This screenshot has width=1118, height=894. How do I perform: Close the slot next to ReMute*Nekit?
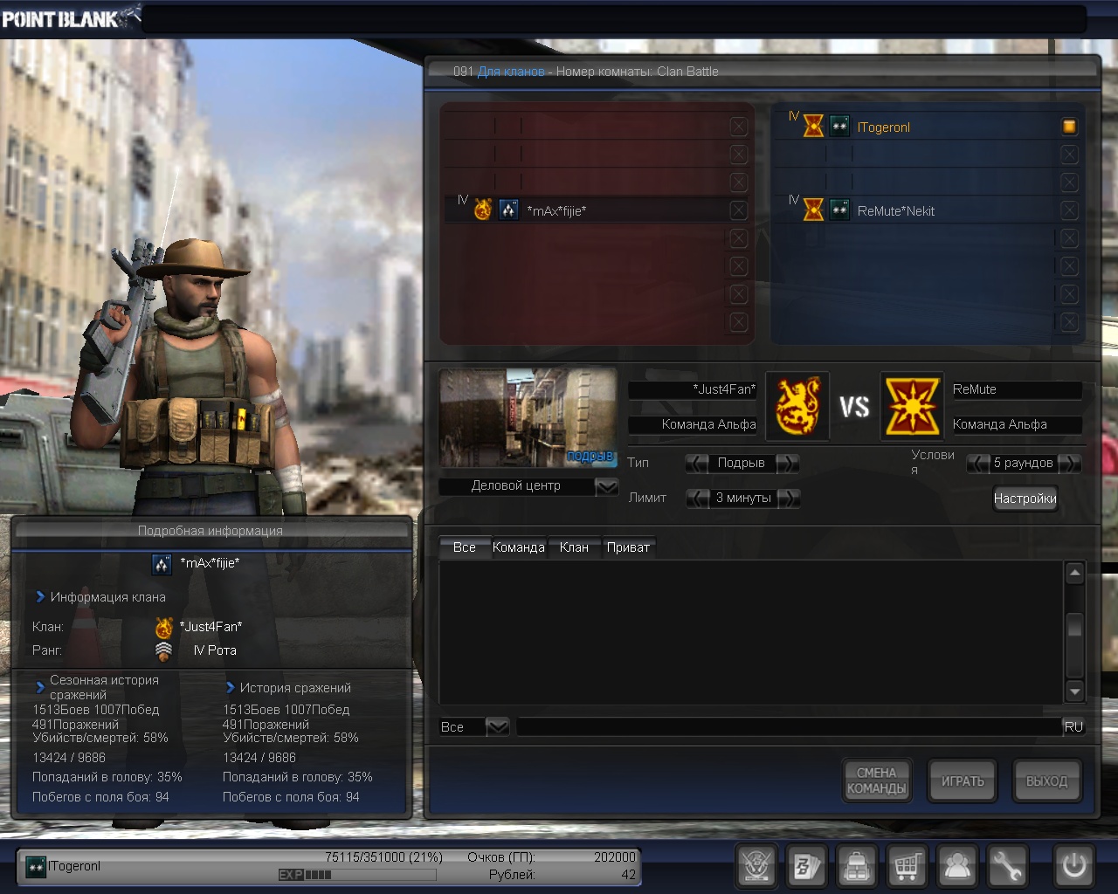pyautogui.click(x=1069, y=210)
